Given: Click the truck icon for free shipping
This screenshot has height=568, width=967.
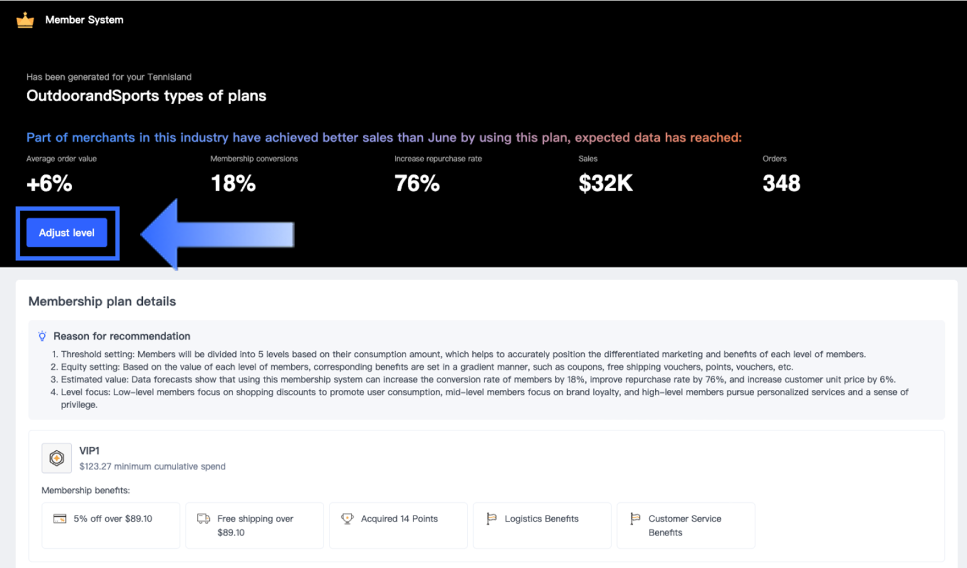Looking at the screenshot, I should coord(203,518).
